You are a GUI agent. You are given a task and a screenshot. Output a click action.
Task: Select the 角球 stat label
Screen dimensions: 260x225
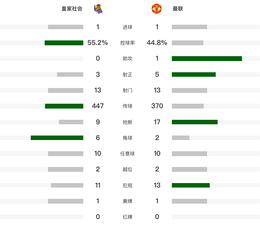127,138
